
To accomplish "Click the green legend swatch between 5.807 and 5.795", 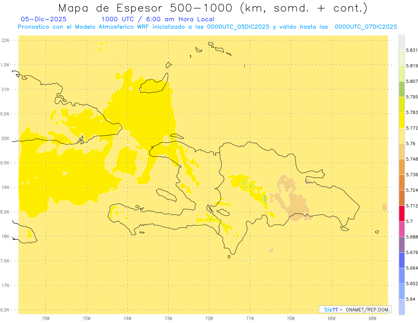I will [402, 89].
